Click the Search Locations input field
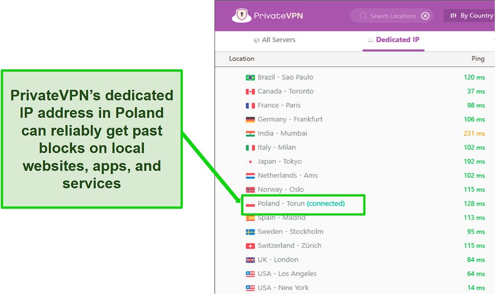 391,16
